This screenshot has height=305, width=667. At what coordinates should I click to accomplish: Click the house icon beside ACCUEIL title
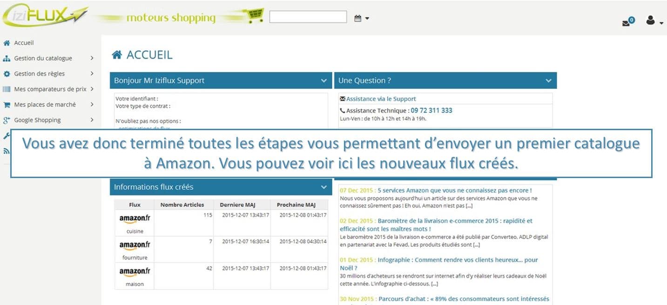coord(117,55)
